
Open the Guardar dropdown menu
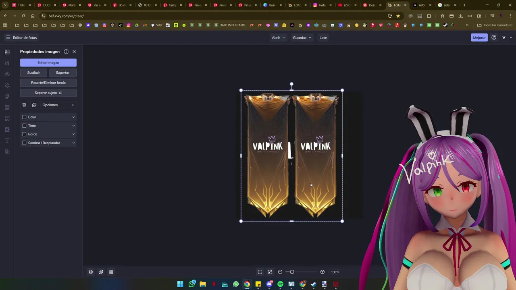pyautogui.click(x=302, y=37)
